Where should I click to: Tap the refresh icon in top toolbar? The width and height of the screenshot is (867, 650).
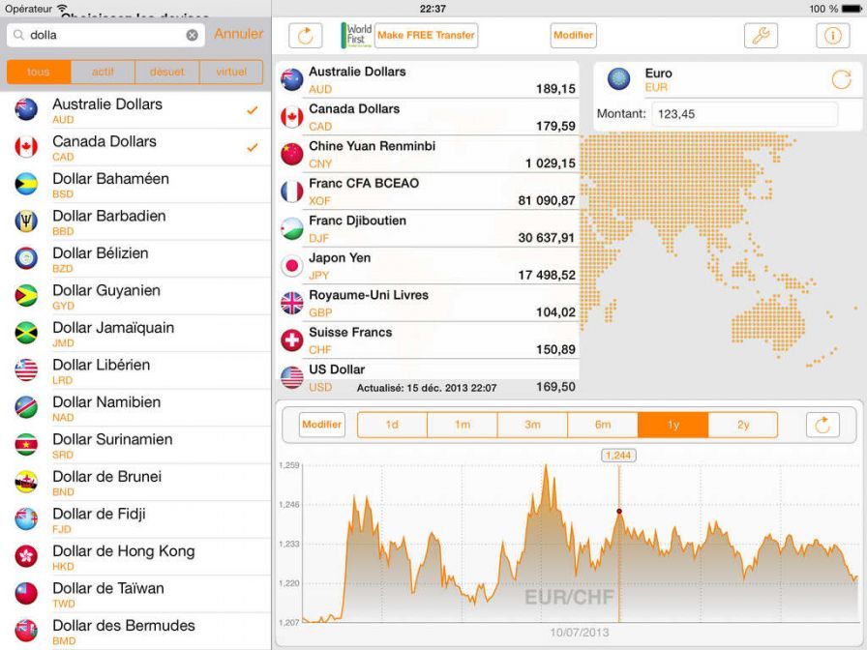coord(306,36)
